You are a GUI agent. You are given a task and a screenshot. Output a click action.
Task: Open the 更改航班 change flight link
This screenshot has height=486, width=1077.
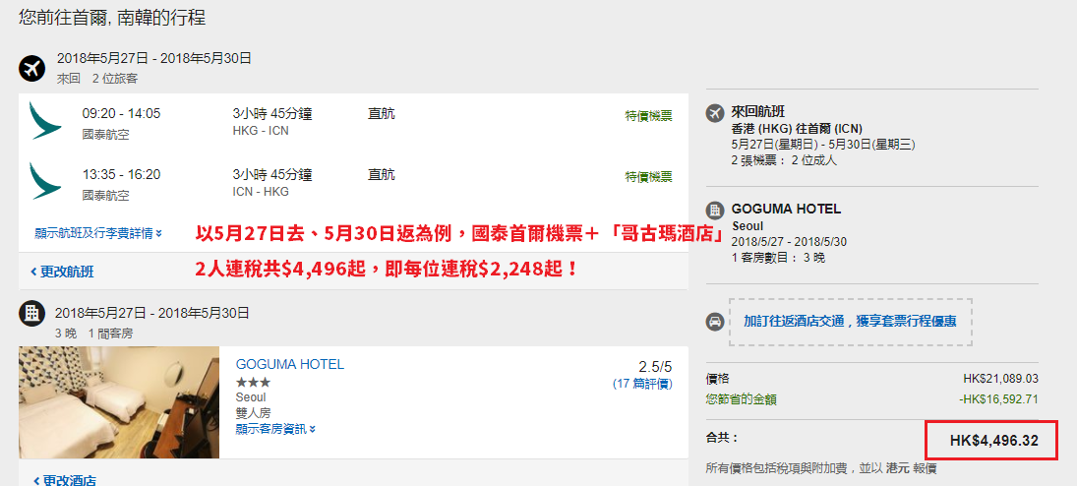[x=62, y=273]
